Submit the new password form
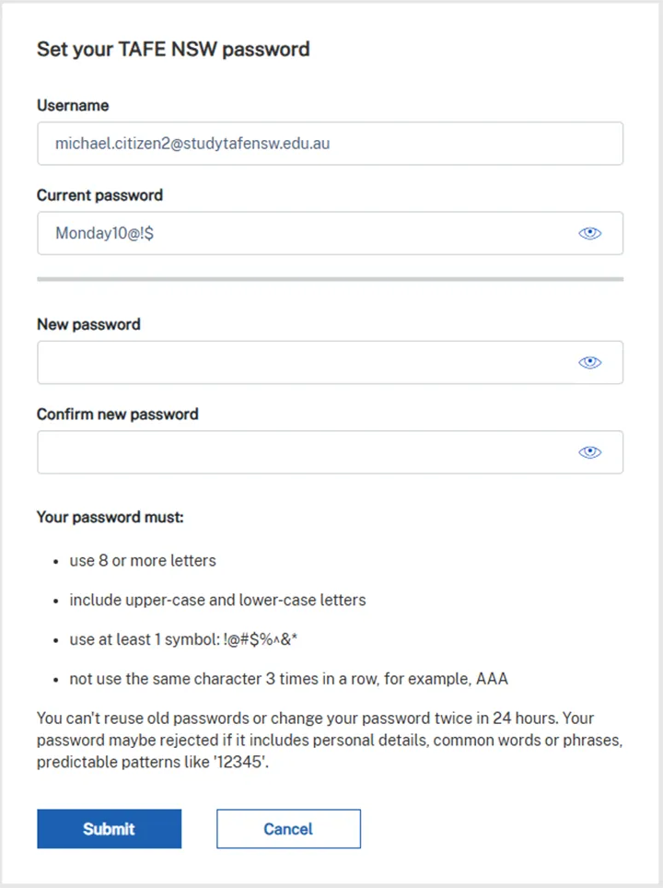 click(110, 828)
